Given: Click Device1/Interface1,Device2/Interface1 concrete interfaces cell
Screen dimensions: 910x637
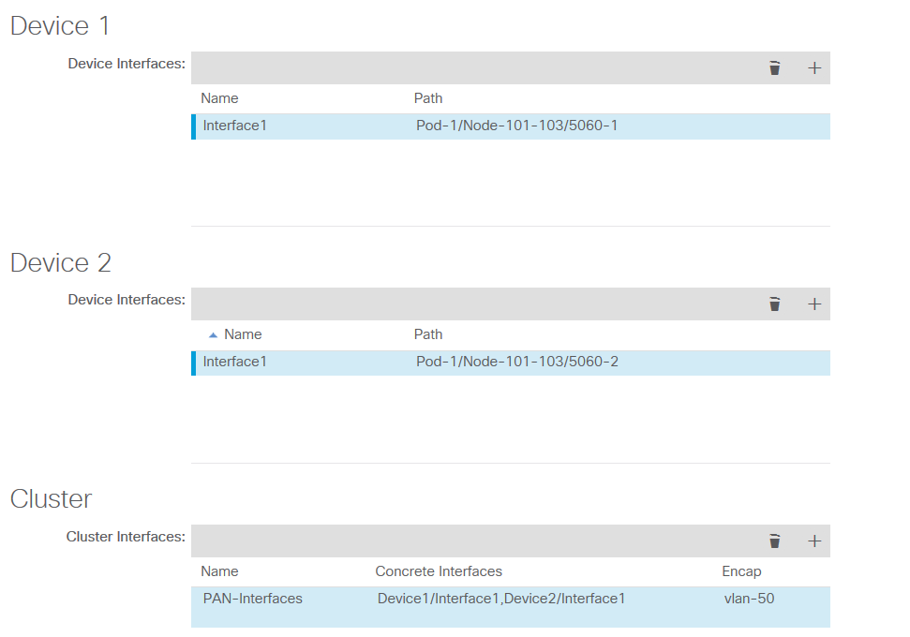Looking at the screenshot, I should 501,599.
